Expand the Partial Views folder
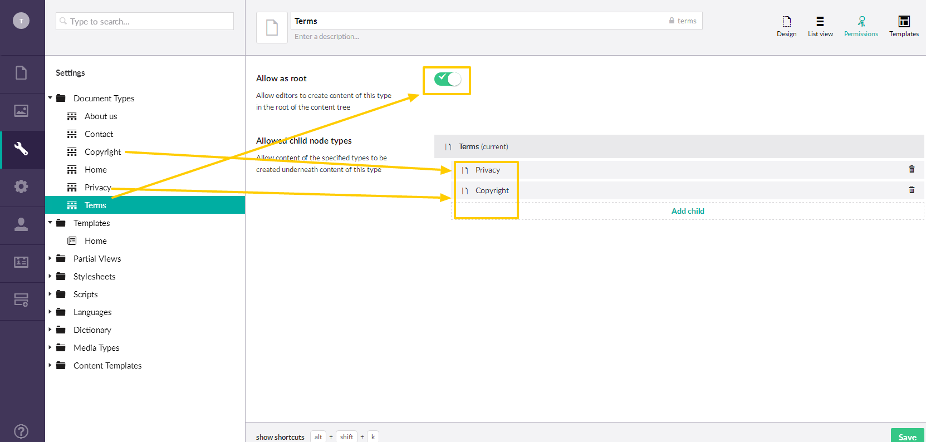 pyautogui.click(x=50, y=258)
